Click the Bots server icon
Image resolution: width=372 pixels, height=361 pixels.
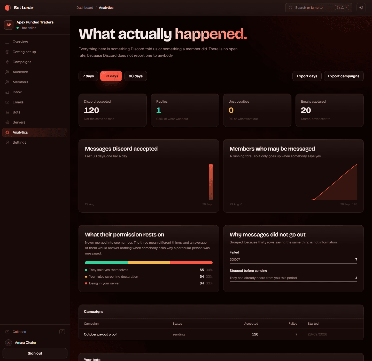point(7,112)
